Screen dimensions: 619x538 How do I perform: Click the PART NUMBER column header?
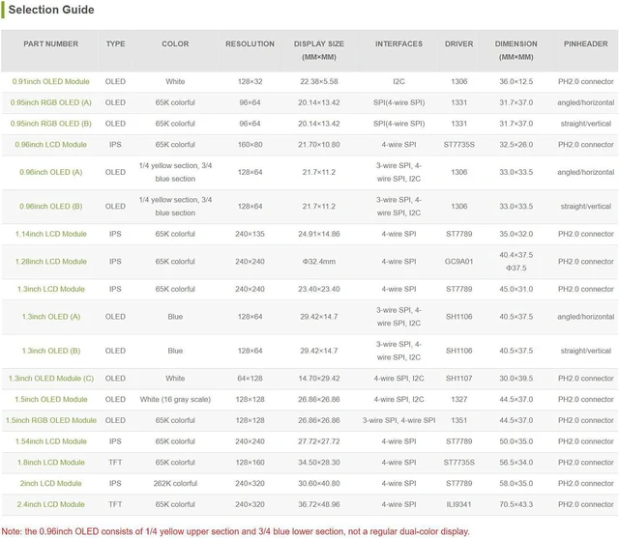coord(51,43)
